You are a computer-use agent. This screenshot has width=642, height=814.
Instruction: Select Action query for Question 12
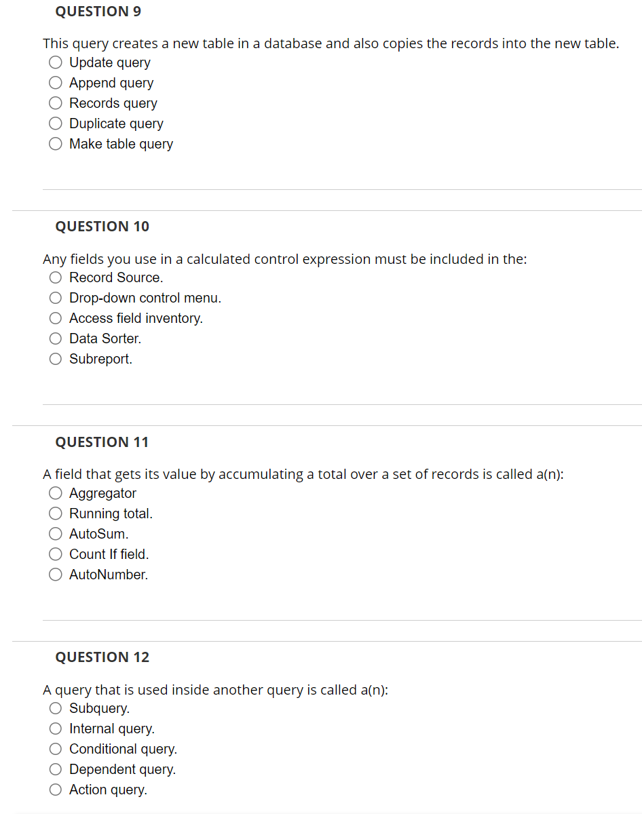pos(55,789)
